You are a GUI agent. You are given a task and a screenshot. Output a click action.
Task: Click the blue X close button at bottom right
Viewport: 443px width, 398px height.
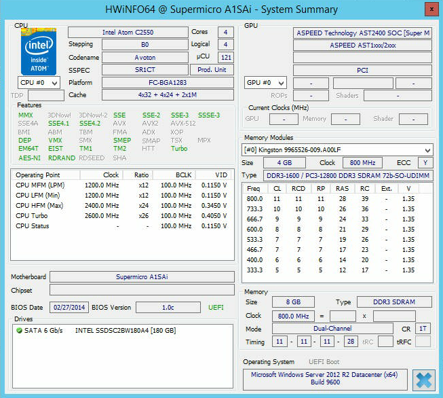pos(424,380)
